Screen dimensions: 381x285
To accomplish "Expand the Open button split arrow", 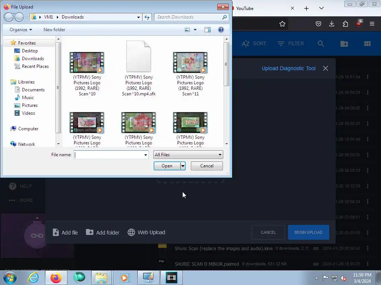I will click(x=183, y=166).
